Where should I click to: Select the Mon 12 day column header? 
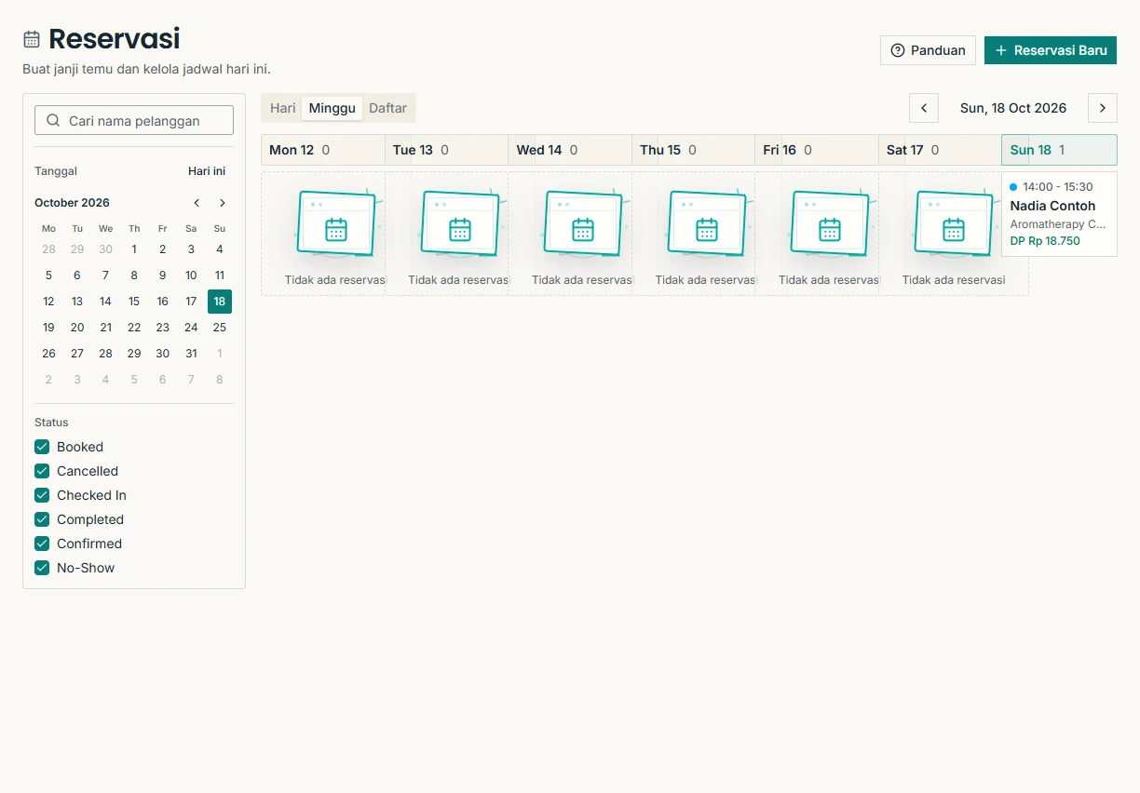point(322,150)
